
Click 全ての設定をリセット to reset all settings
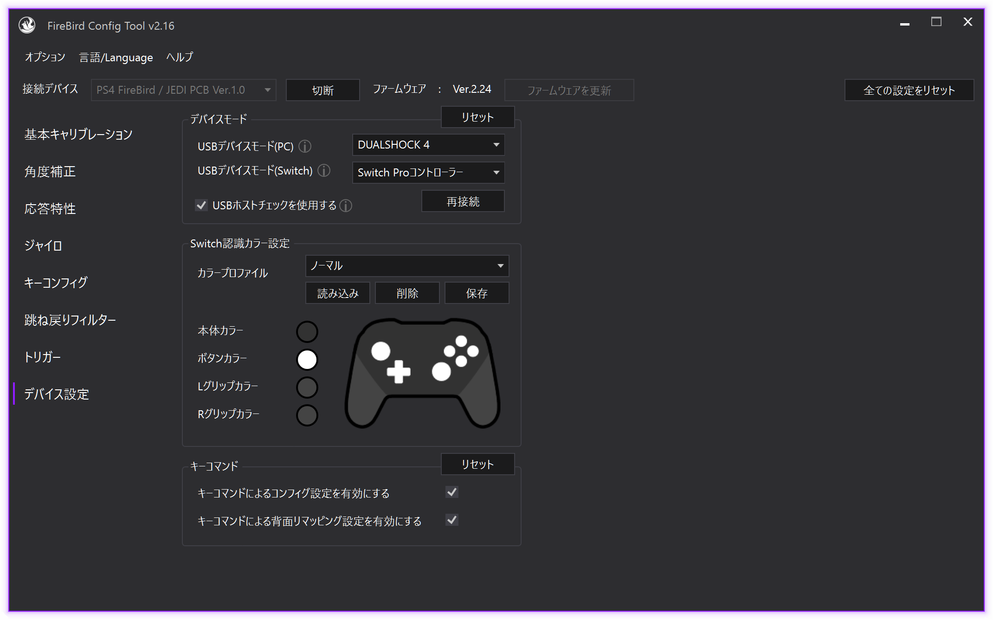coord(909,90)
